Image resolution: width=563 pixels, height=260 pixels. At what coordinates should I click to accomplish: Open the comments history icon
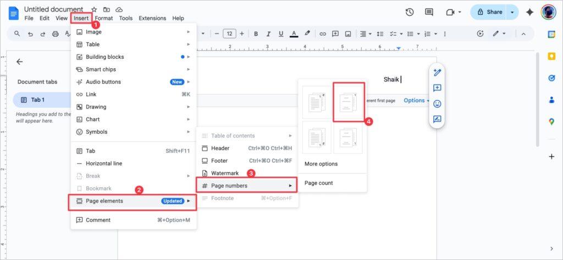click(429, 12)
